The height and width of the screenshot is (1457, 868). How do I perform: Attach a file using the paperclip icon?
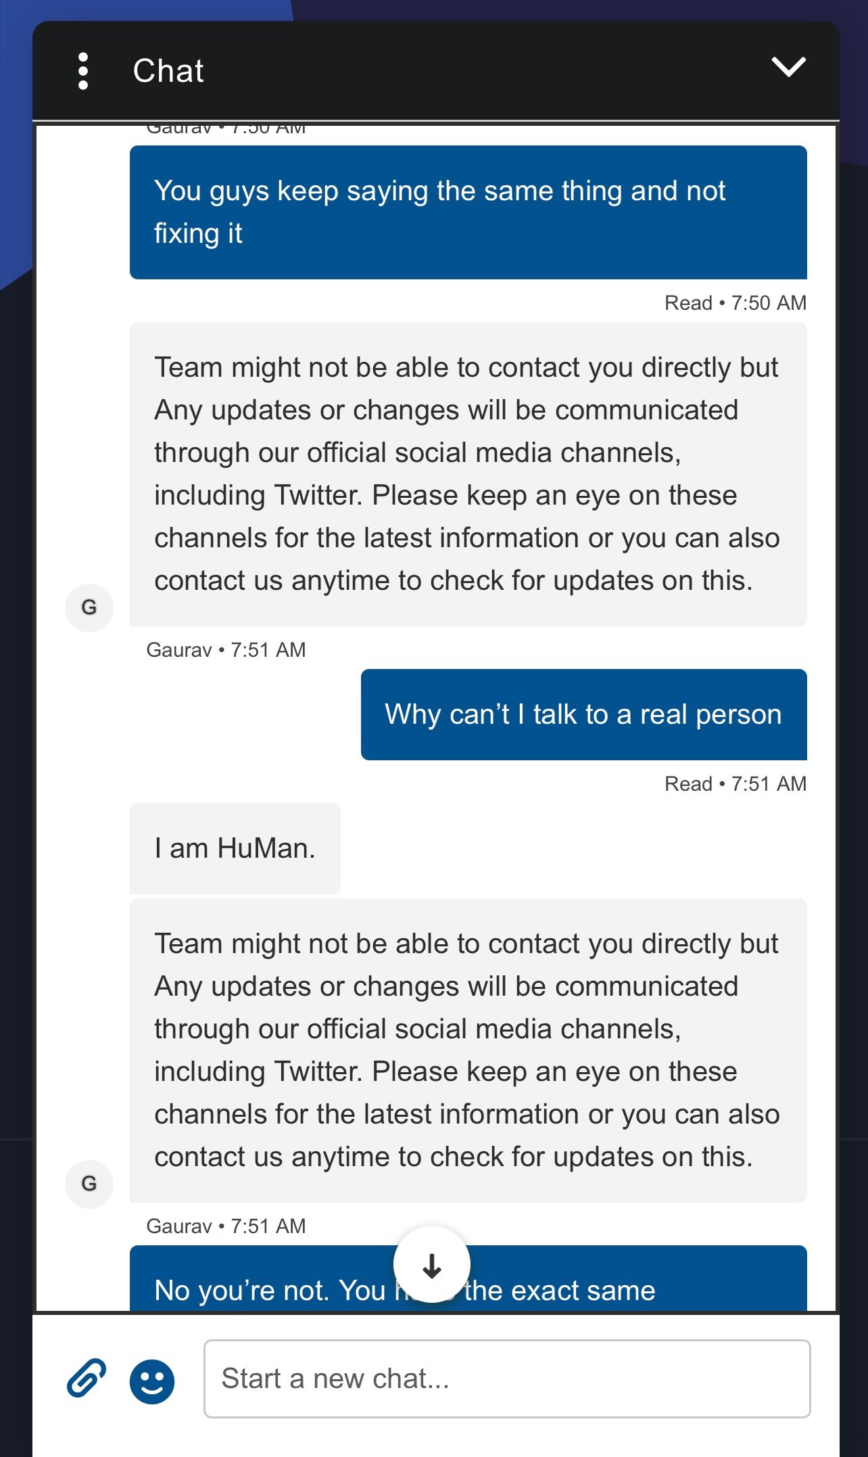click(x=87, y=1378)
